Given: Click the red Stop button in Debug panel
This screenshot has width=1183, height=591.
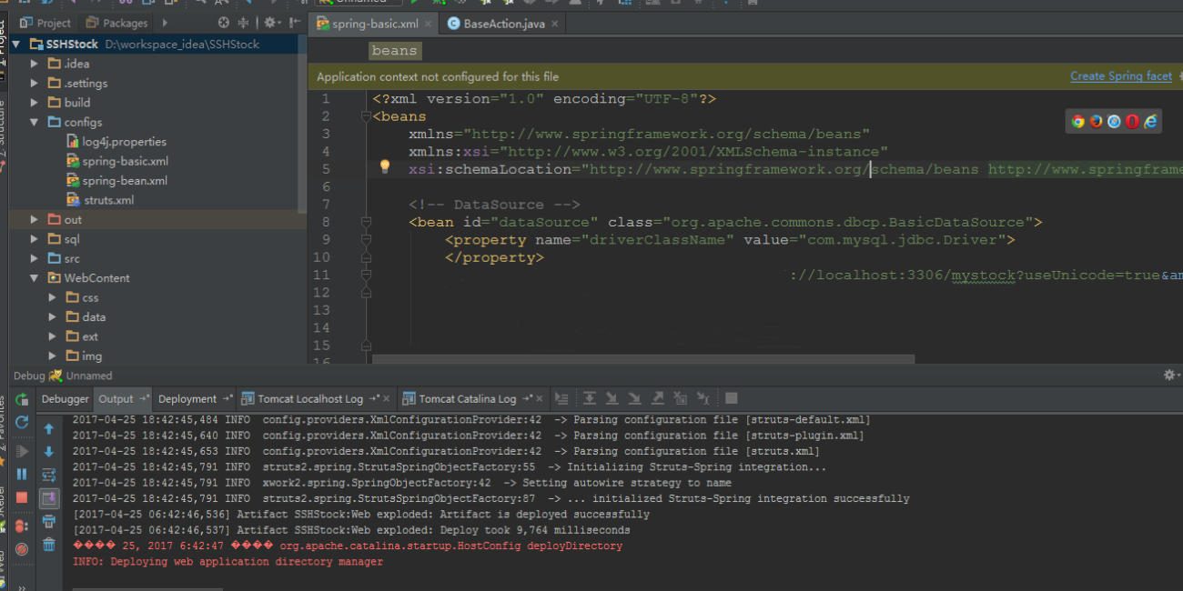Looking at the screenshot, I should 22,497.
